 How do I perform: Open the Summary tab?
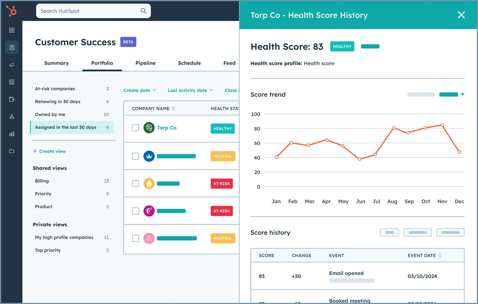56,63
